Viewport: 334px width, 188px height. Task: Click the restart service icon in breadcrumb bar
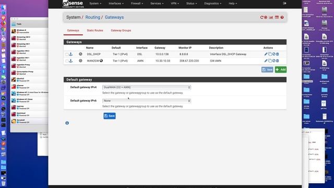(x=261, y=17)
